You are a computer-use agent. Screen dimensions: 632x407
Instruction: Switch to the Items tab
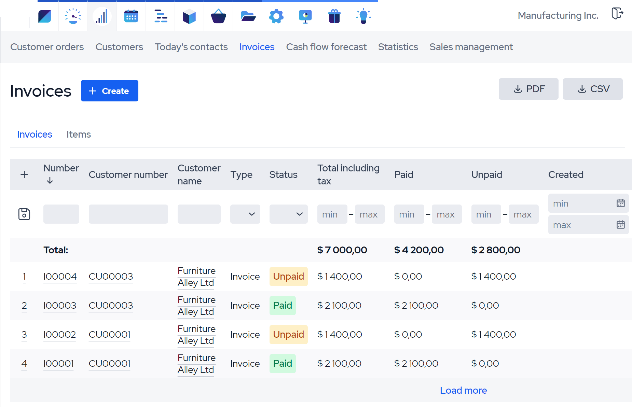(x=79, y=134)
